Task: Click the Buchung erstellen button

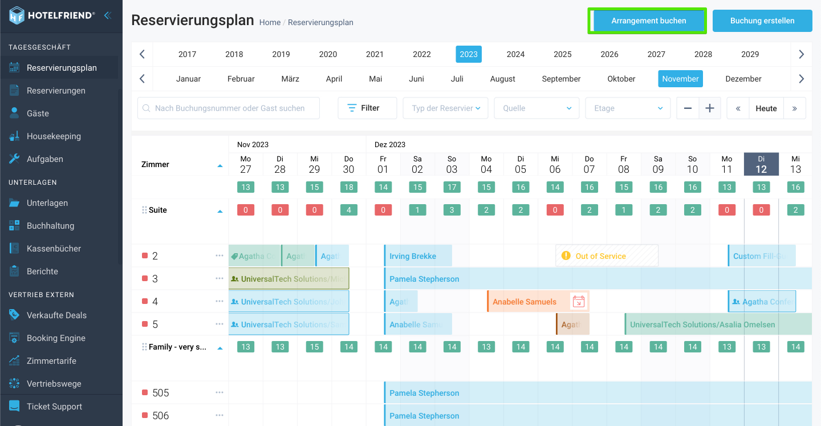Action: pos(762,21)
